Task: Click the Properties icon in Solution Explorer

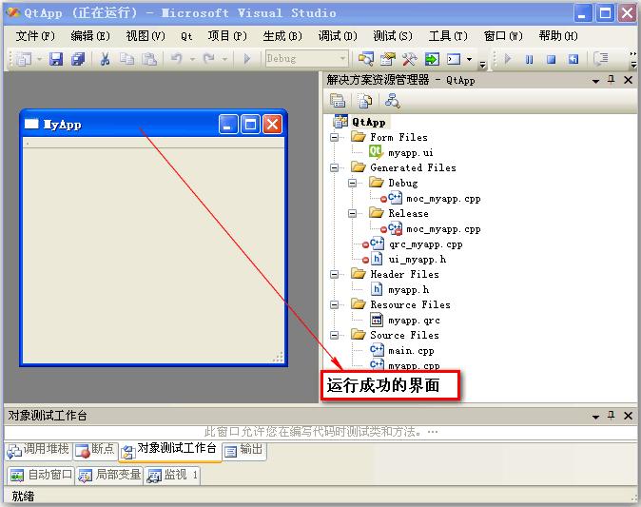Action: (x=338, y=101)
